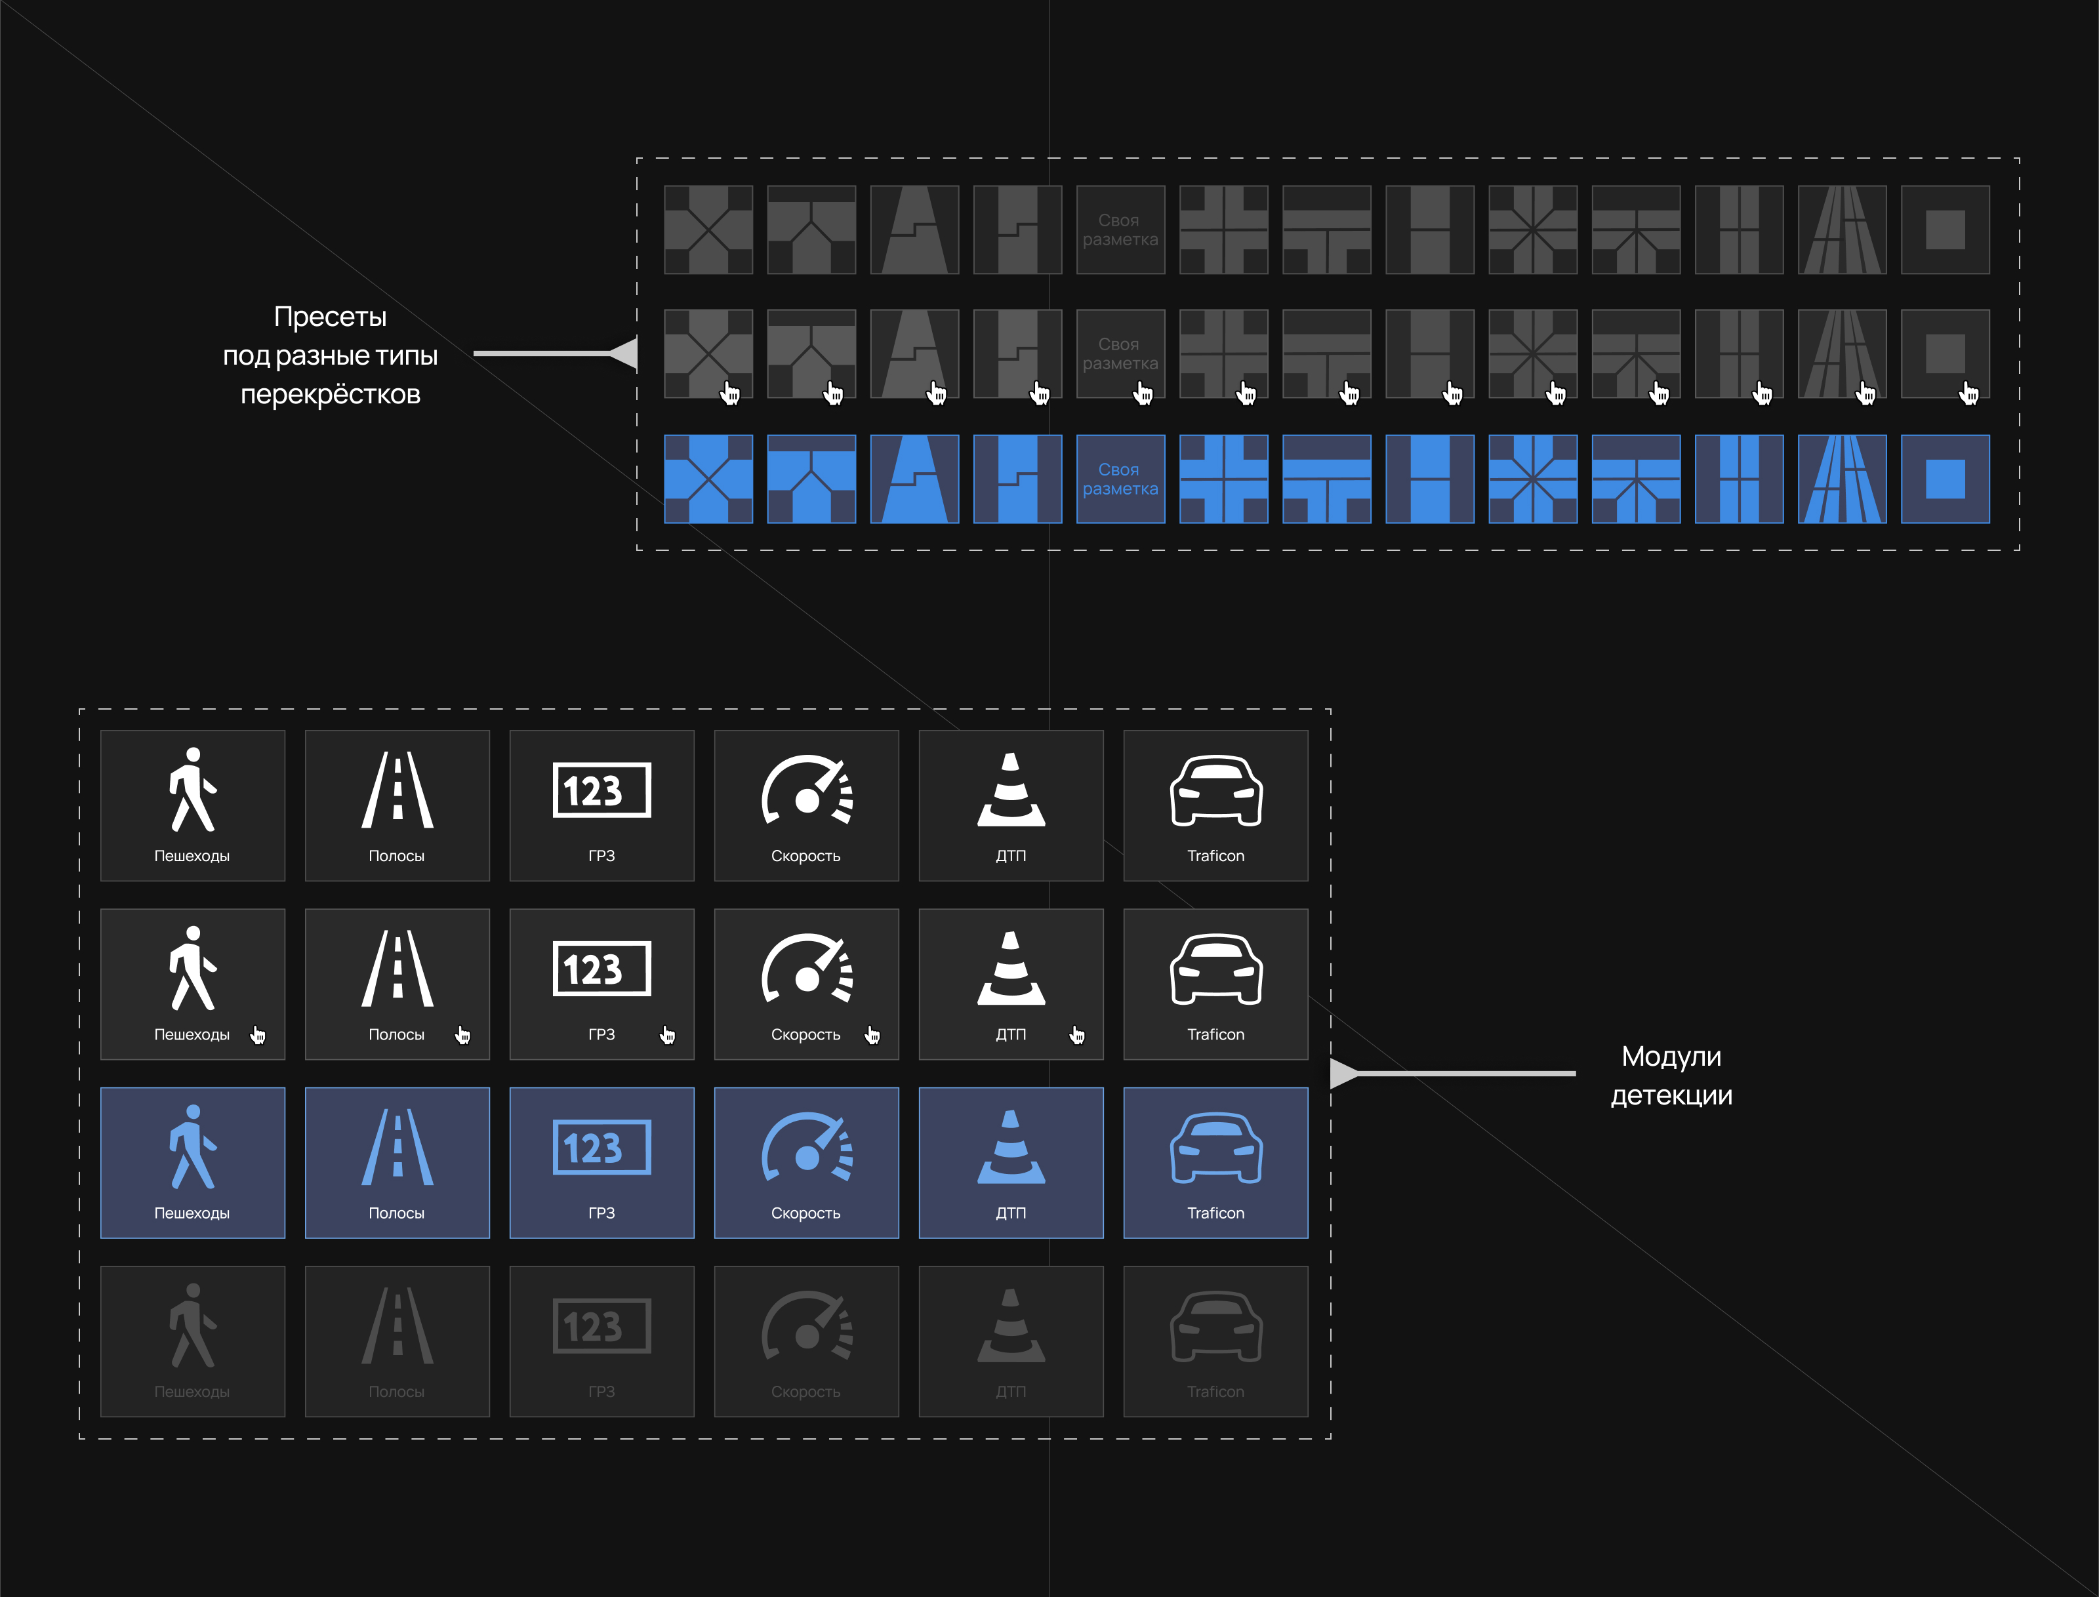Click the dimmed Скорость speedometer tile

tap(806, 1341)
